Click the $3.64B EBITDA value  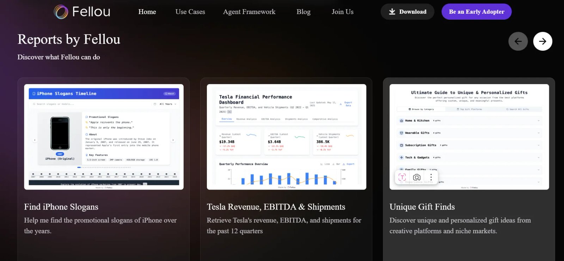(274, 142)
